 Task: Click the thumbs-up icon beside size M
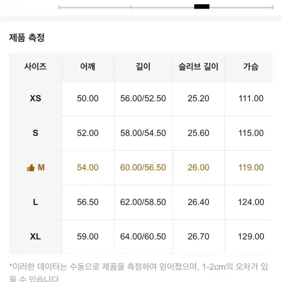(31, 168)
